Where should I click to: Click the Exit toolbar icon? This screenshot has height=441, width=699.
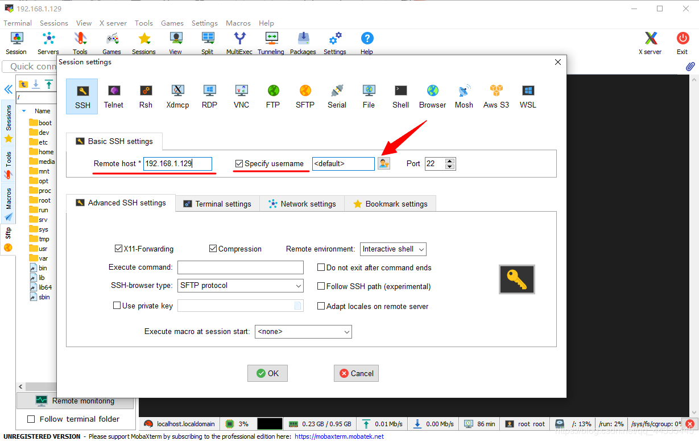(683, 43)
